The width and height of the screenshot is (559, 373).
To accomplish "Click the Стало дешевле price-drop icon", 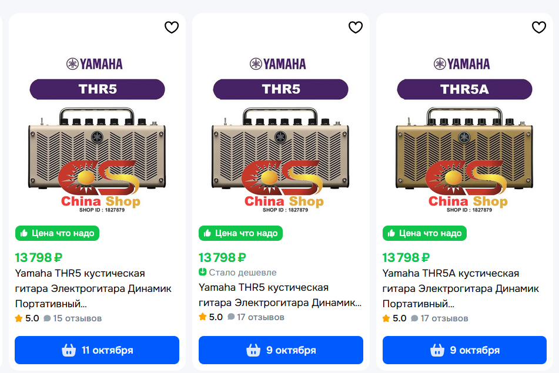I will click(203, 272).
